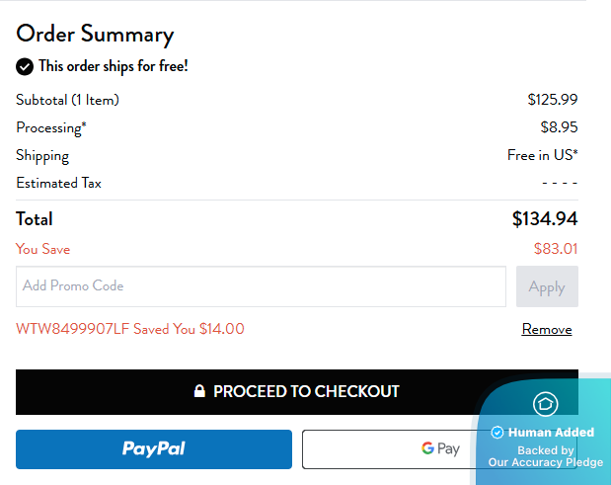Click the Order Summary heading
The height and width of the screenshot is (485, 611).
coord(95,34)
